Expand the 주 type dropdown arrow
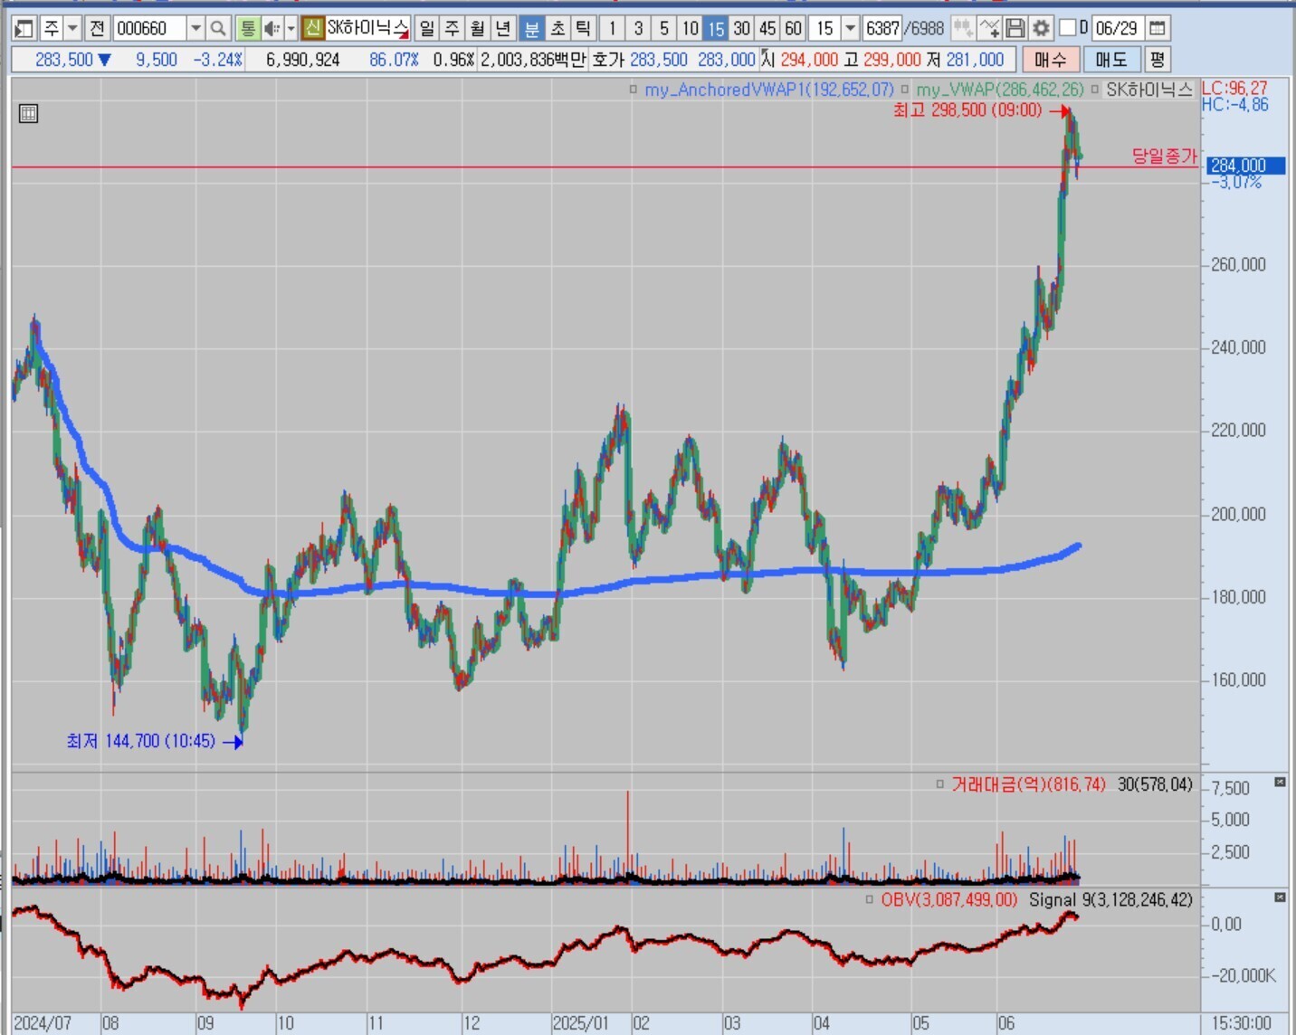Image resolution: width=1296 pixels, height=1035 pixels. 73,29
